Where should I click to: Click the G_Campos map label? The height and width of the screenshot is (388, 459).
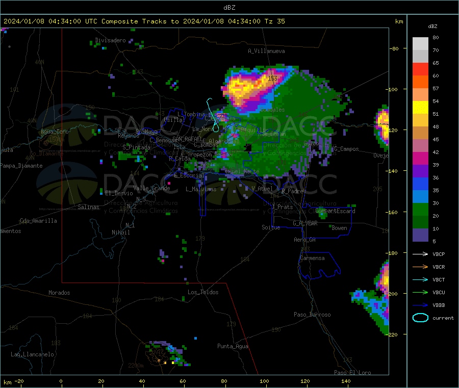[346, 149]
